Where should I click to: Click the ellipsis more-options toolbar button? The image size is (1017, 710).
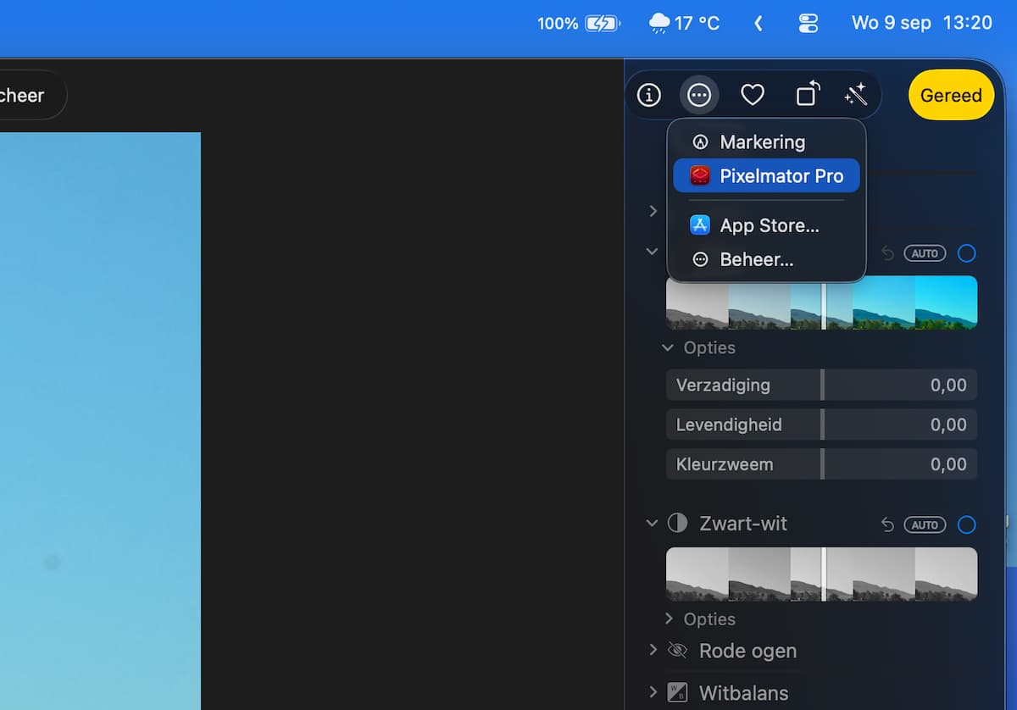pyautogui.click(x=699, y=95)
